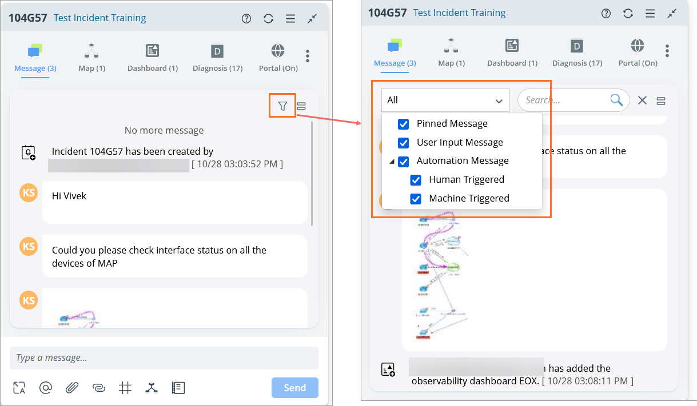Click the notes icon beside the Send button
Screen dimensions: 697x406
coord(178,388)
